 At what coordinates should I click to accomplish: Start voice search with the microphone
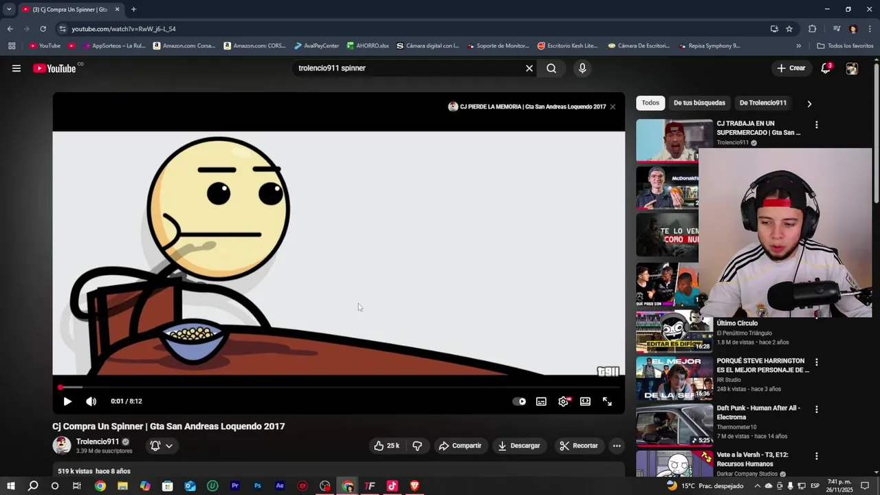point(582,68)
